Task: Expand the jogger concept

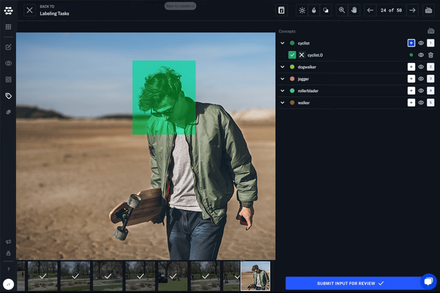Action: [x=282, y=79]
